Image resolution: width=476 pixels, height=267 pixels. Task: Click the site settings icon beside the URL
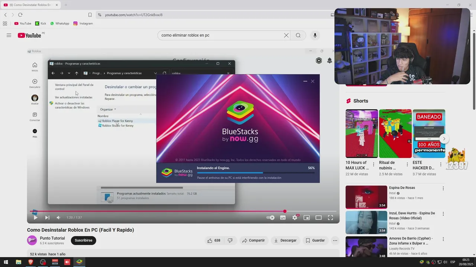click(x=99, y=15)
